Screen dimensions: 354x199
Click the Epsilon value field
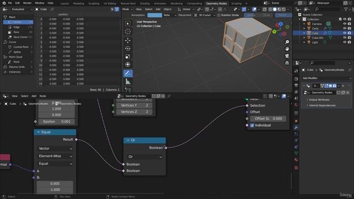[56, 122]
